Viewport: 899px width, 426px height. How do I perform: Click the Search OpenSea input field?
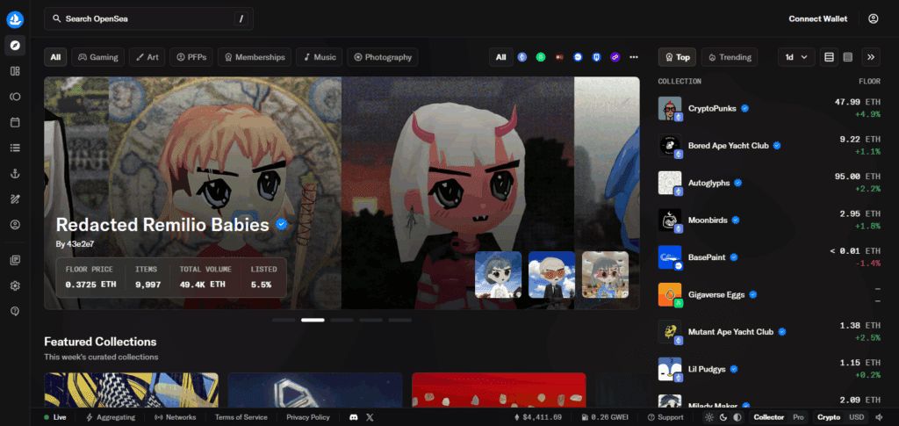(x=140, y=18)
